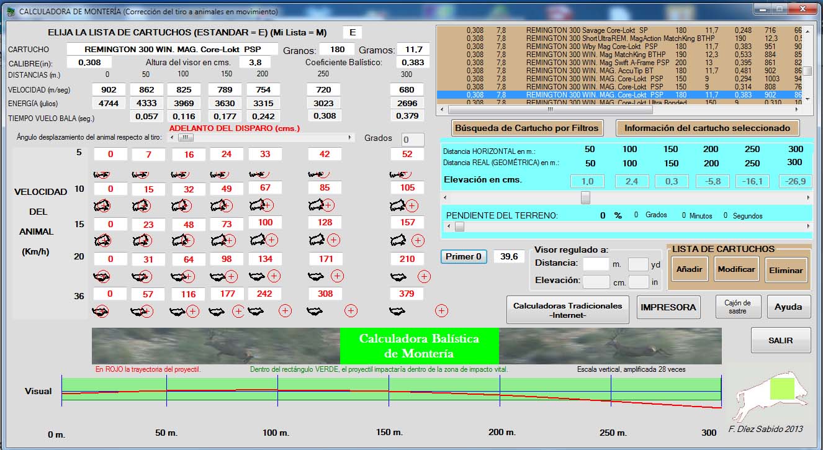The image size is (823, 450).
Task: Click the left arrow of the elevation scrollbar
Action: pyautogui.click(x=445, y=197)
